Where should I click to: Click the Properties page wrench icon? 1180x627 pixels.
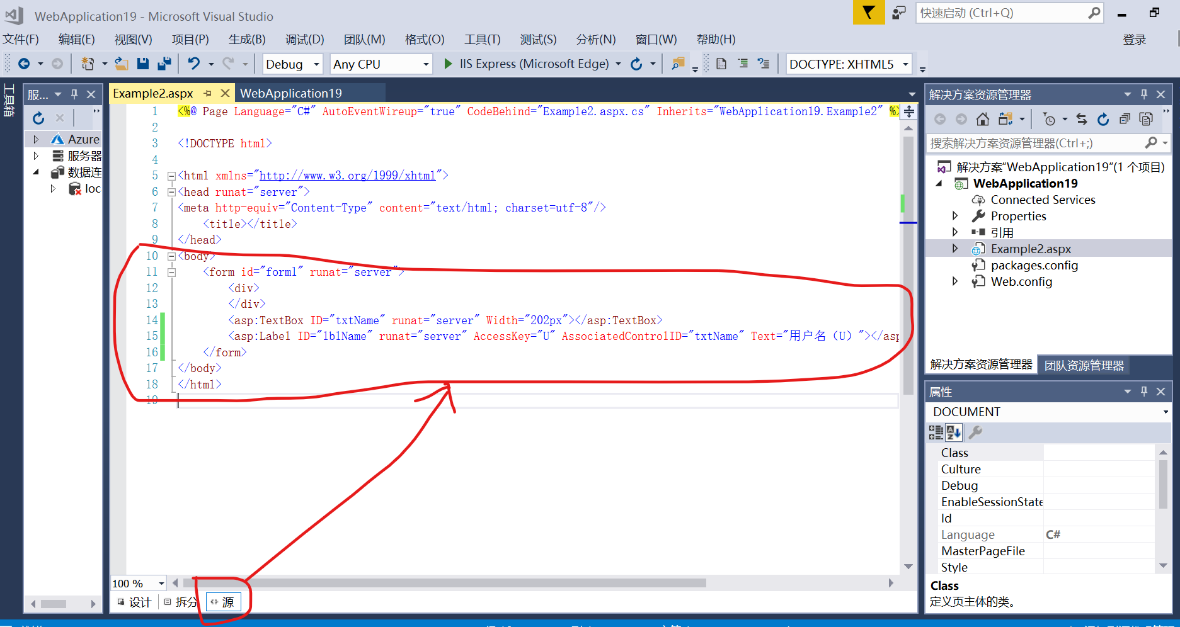[976, 432]
